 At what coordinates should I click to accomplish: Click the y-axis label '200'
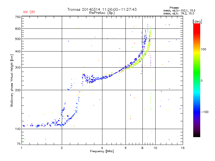pos(18,90)
